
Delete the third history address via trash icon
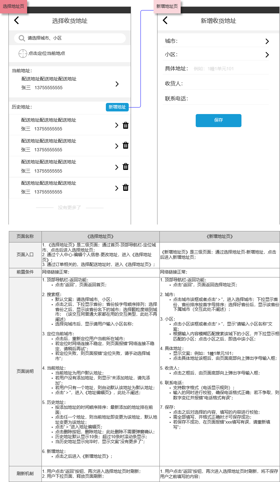(125, 167)
